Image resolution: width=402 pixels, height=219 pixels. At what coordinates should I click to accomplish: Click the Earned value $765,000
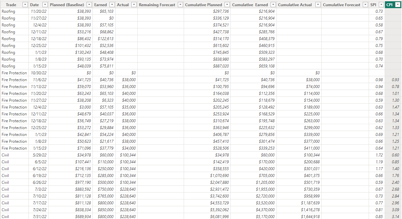106,196
